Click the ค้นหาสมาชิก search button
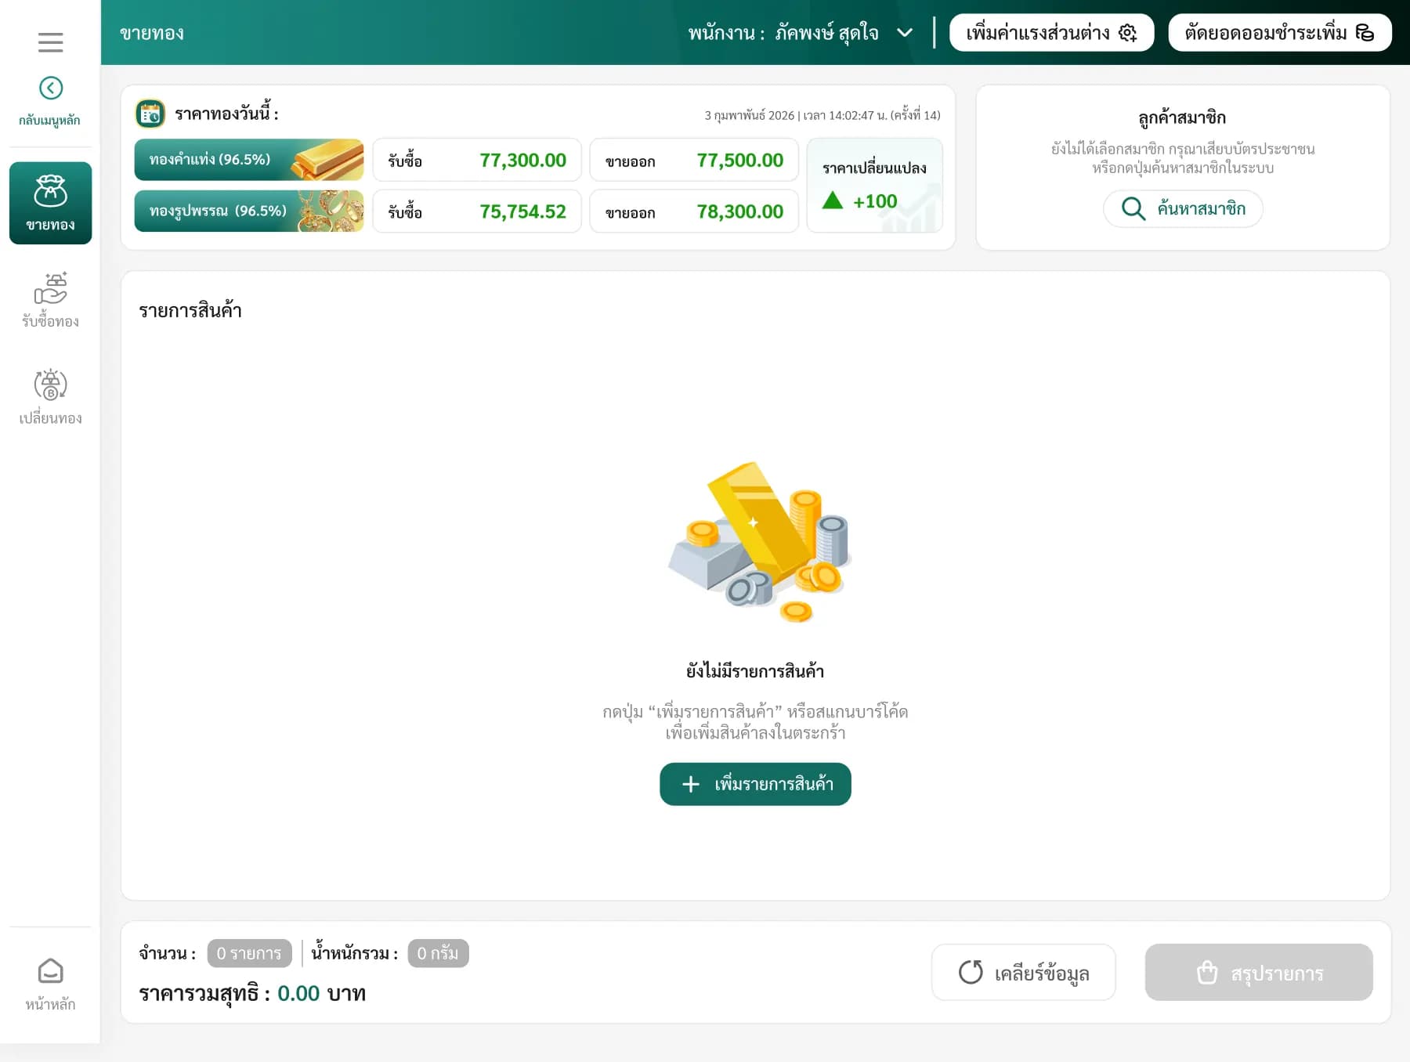 coord(1183,208)
